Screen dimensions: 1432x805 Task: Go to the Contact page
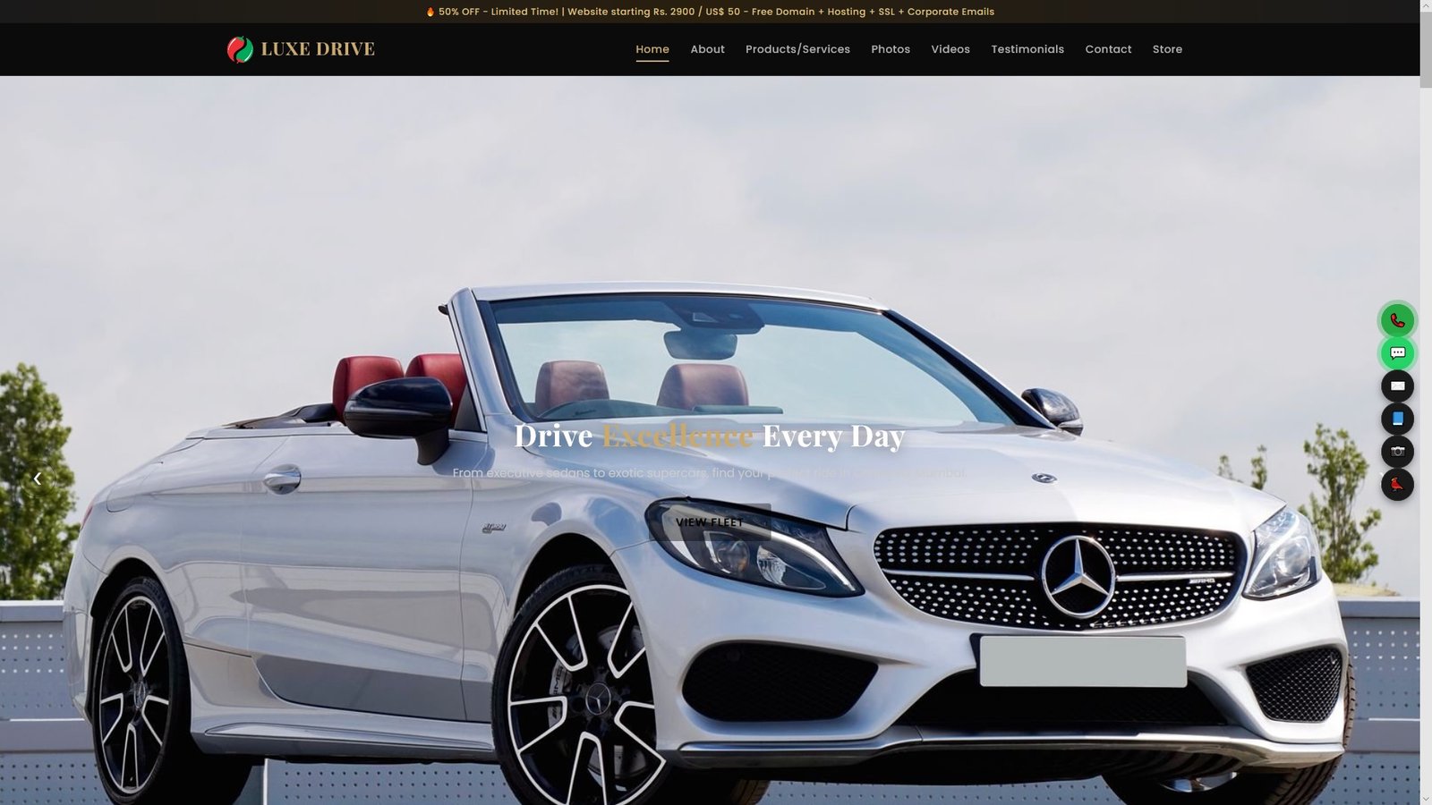[1108, 49]
